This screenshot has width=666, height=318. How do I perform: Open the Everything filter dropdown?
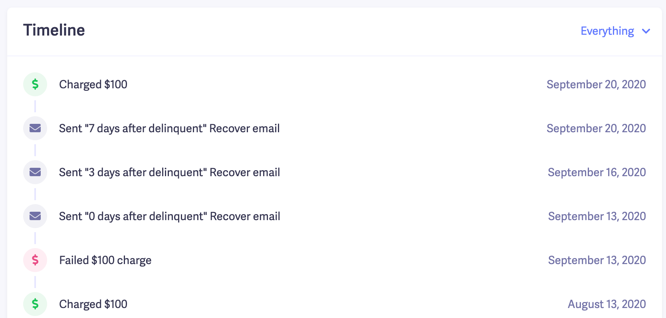[607, 31]
